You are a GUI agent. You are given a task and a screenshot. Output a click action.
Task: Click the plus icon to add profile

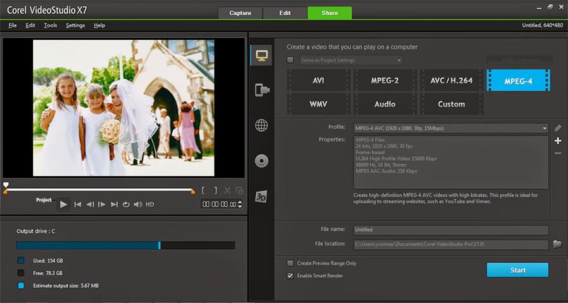[x=557, y=140]
